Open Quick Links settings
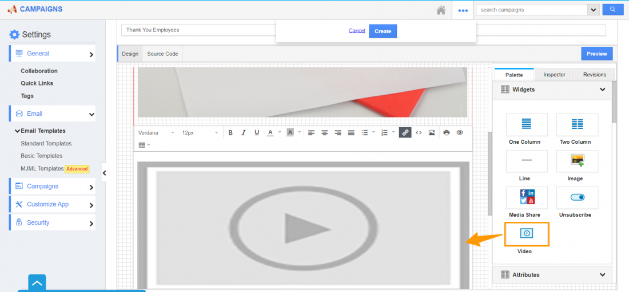Image resolution: width=629 pixels, height=292 pixels. pyautogui.click(x=37, y=83)
